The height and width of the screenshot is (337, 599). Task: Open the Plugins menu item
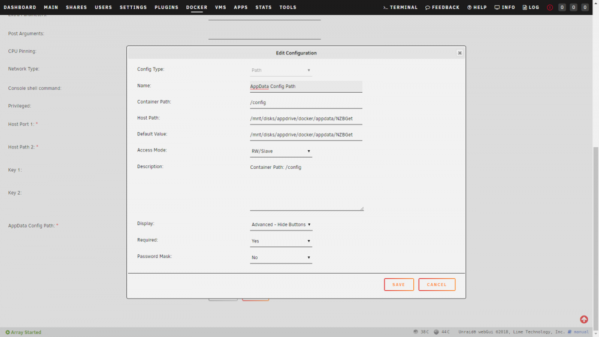pyautogui.click(x=166, y=7)
